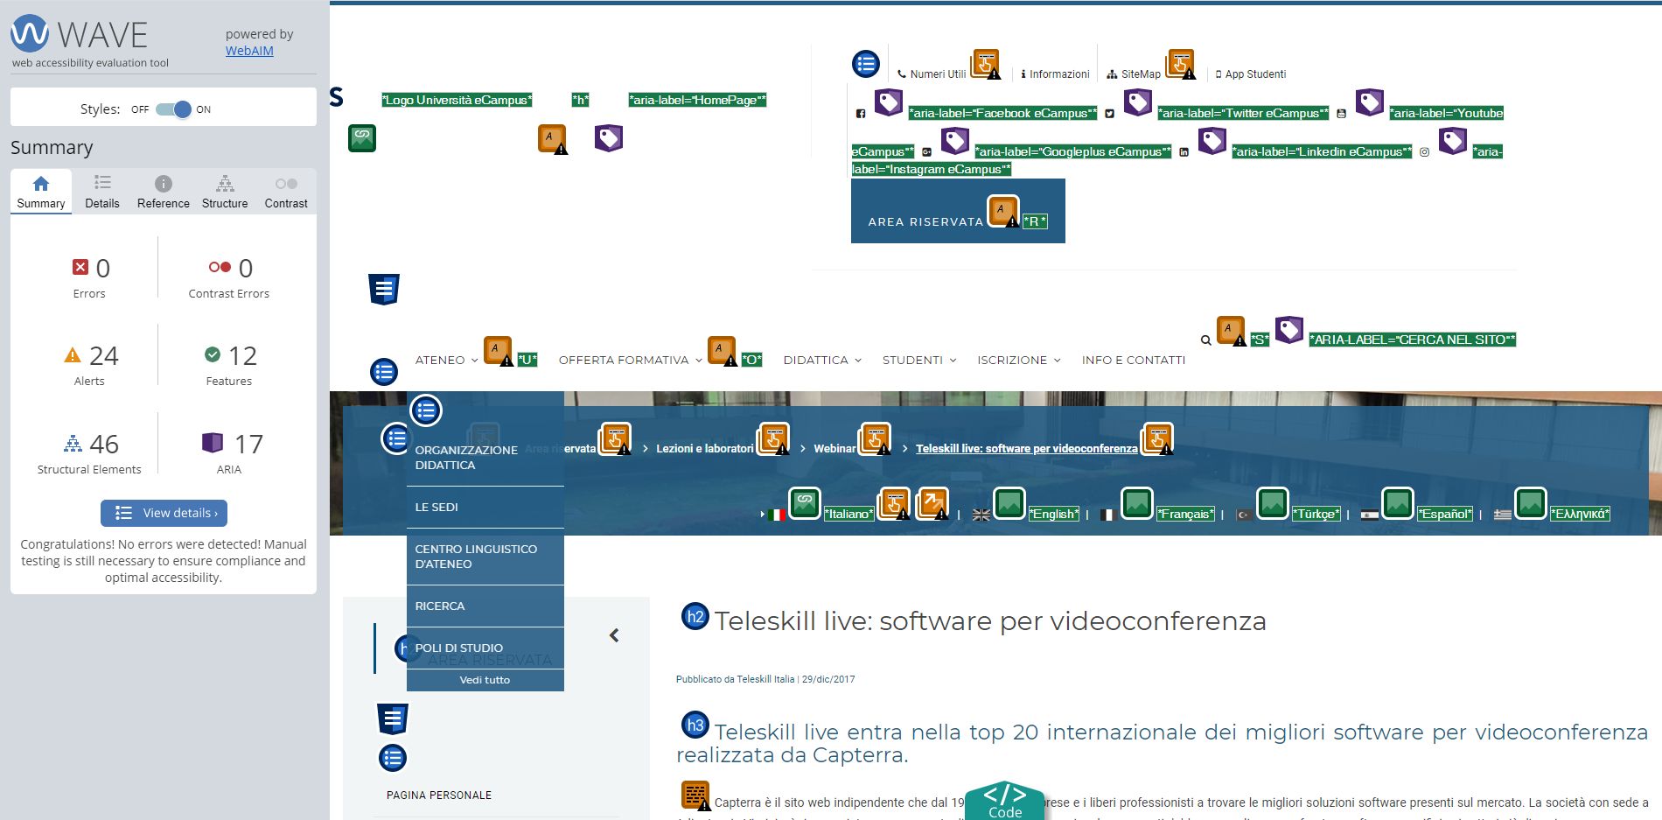Screen dimensions: 1662x820
Task: Click the Features green checkmark icon
Action: click(x=213, y=354)
